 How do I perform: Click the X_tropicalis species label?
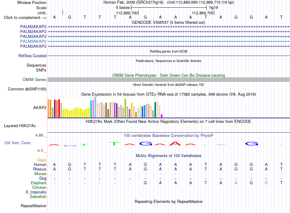[x=36, y=192]
